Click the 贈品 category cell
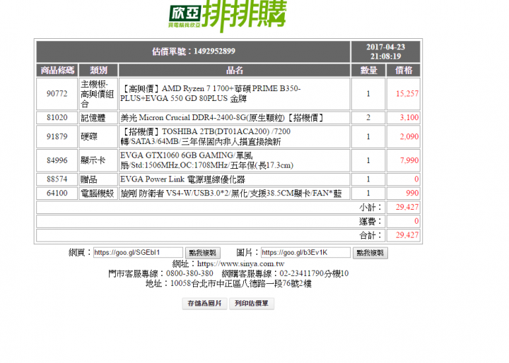Viewport: 509px width, 363px height. pos(98,179)
